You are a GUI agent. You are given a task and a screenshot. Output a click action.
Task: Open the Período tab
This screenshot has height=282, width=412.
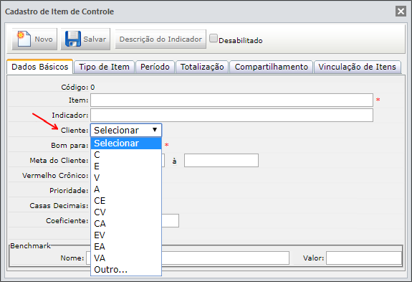[155, 67]
